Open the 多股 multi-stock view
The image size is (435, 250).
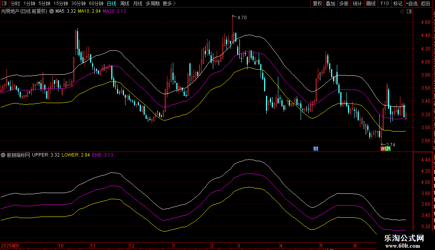344,3
